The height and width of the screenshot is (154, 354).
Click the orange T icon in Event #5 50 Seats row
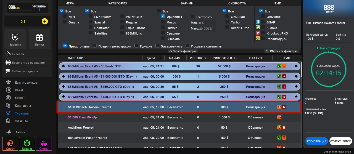284,66
